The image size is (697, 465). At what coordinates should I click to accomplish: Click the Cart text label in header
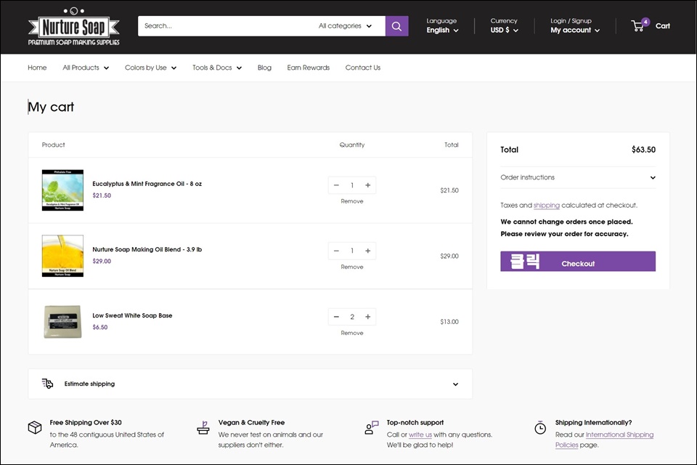662,26
